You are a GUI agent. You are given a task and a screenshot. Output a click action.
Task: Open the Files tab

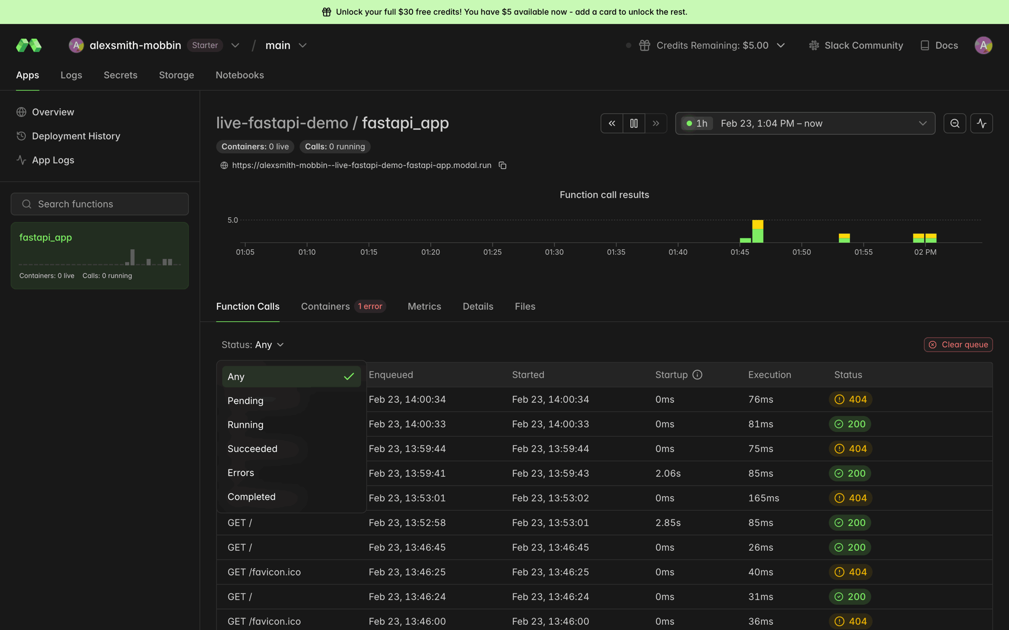(525, 307)
